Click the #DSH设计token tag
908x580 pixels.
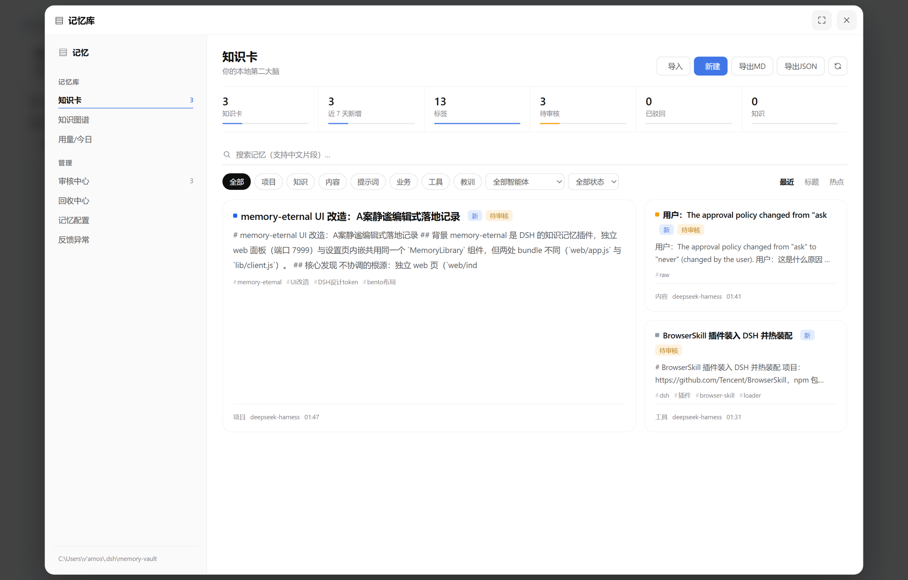pyautogui.click(x=336, y=282)
